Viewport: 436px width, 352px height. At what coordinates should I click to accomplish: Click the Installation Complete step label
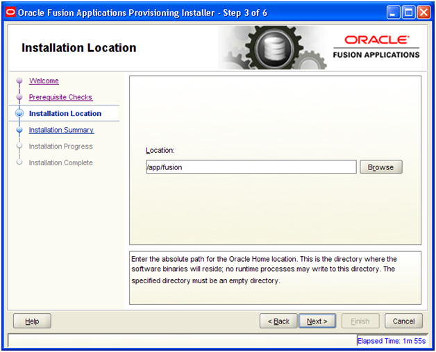pos(60,162)
